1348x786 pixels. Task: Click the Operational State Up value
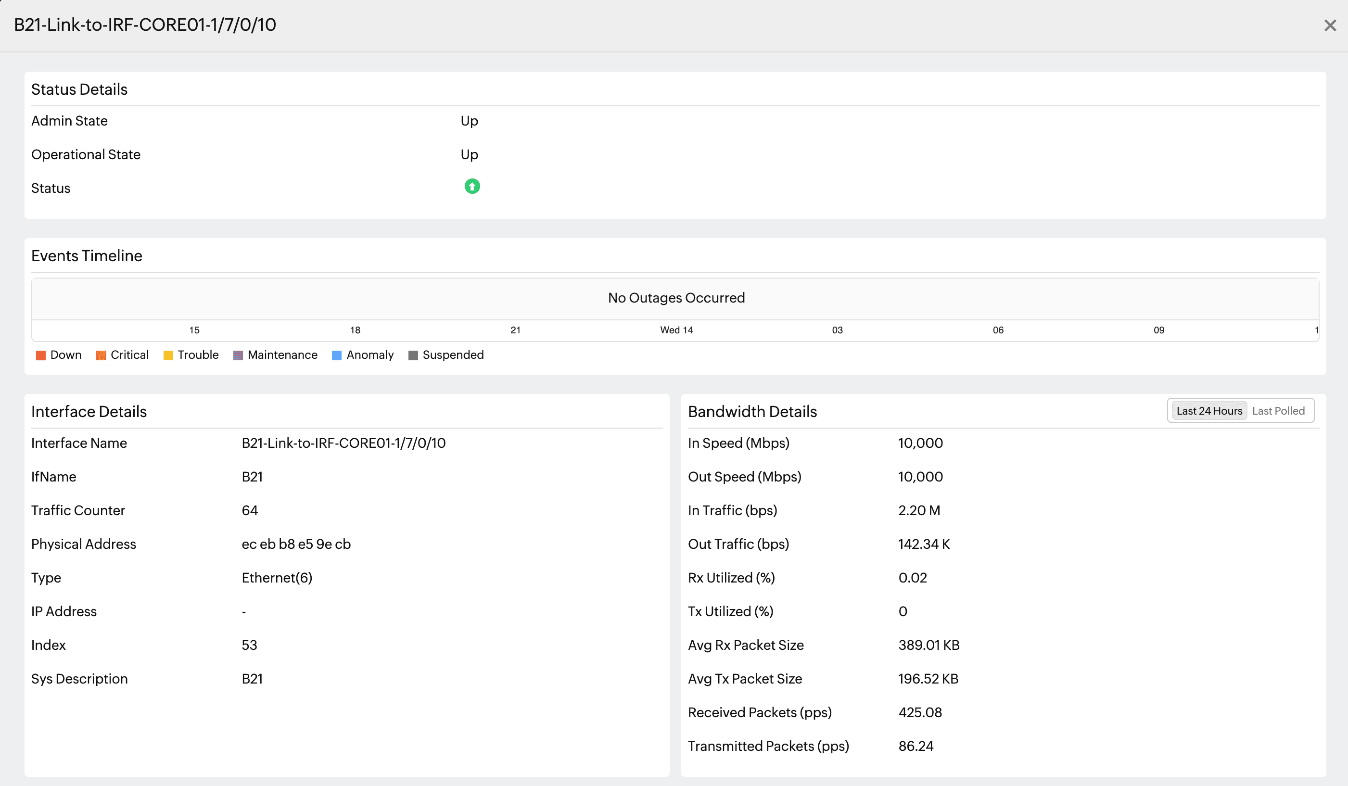tap(469, 154)
